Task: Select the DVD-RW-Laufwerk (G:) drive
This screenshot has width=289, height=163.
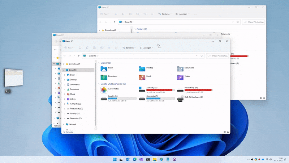Action: pos(190,98)
